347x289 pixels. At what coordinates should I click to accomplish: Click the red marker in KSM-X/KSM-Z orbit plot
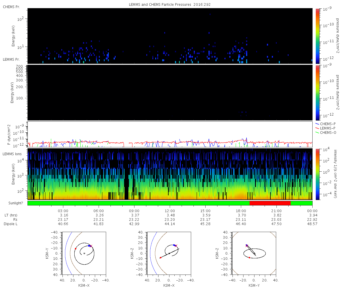pyautogui.click(x=160, y=257)
